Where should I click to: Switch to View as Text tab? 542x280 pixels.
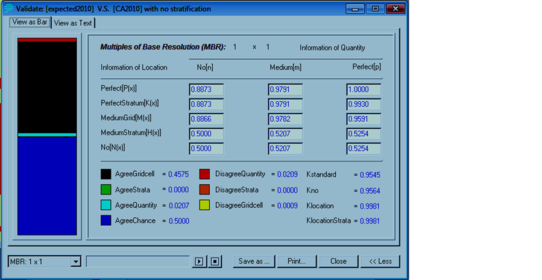[x=74, y=23]
